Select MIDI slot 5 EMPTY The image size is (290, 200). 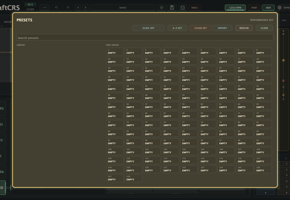[189, 52]
